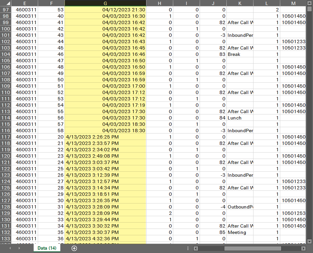
Task: Select row 100 by clicking its header
Action: [x=5, y=29]
